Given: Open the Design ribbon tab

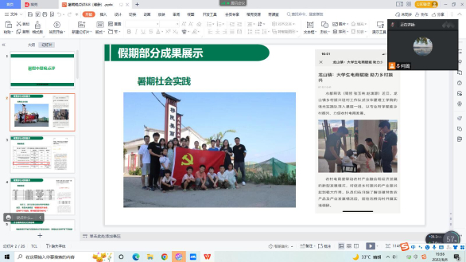Looking at the screenshot, I should click(118, 14).
